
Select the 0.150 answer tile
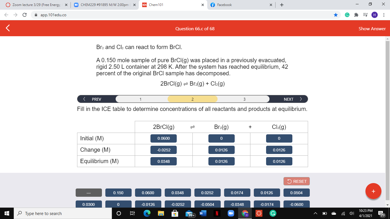[x=118, y=192]
